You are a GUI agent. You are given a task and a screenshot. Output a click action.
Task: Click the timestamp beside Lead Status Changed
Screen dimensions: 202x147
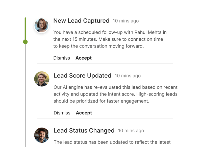131,131
